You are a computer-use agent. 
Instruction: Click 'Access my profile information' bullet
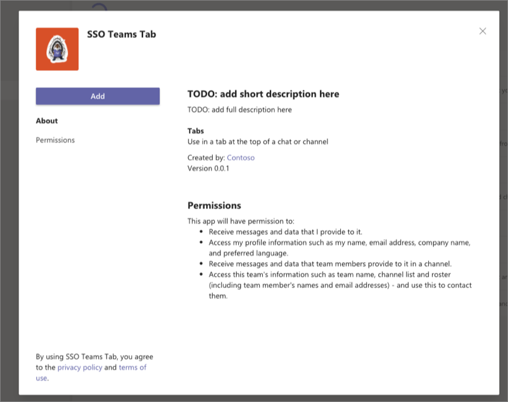(x=340, y=248)
